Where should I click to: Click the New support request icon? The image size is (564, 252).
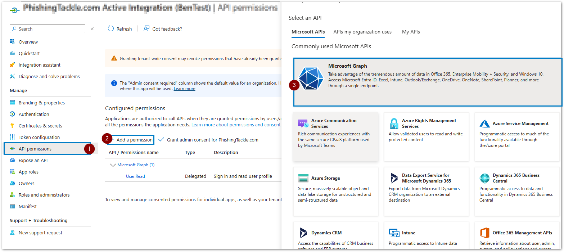[12, 233]
